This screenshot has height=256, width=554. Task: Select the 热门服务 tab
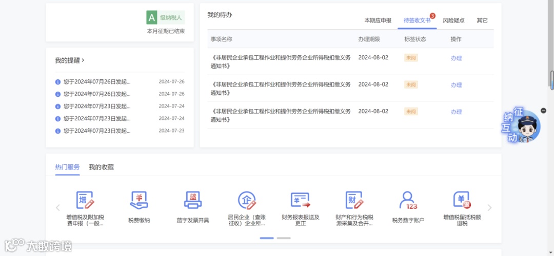[68, 167]
